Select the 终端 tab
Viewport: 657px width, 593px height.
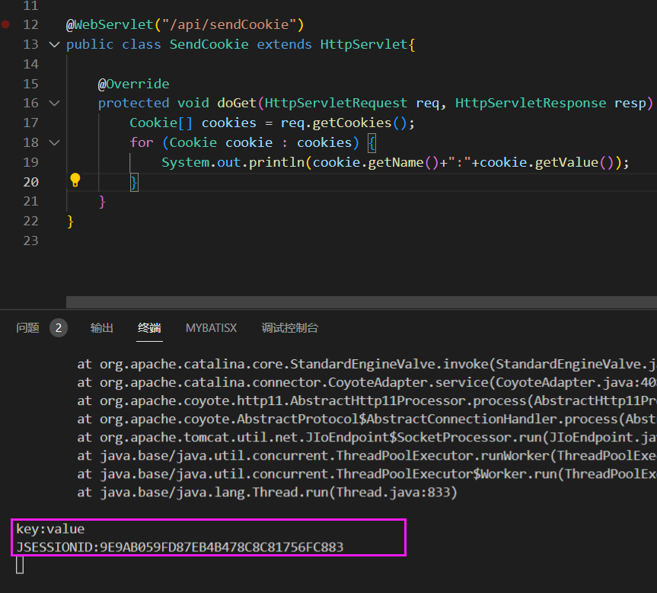coord(149,328)
